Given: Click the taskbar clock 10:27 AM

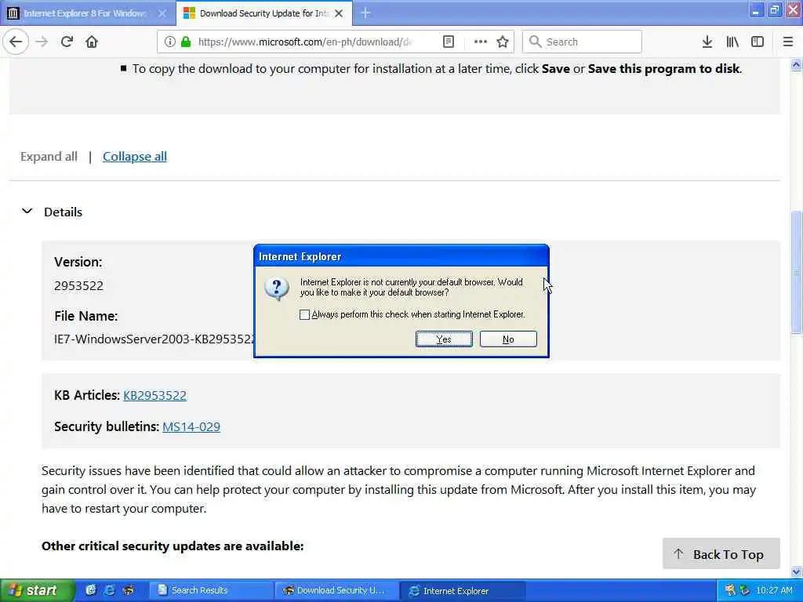Looking at the screenshot, I should (x=774, y=590).
